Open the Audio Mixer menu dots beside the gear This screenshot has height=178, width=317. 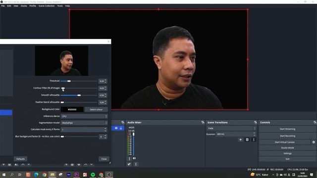(136, 164)
